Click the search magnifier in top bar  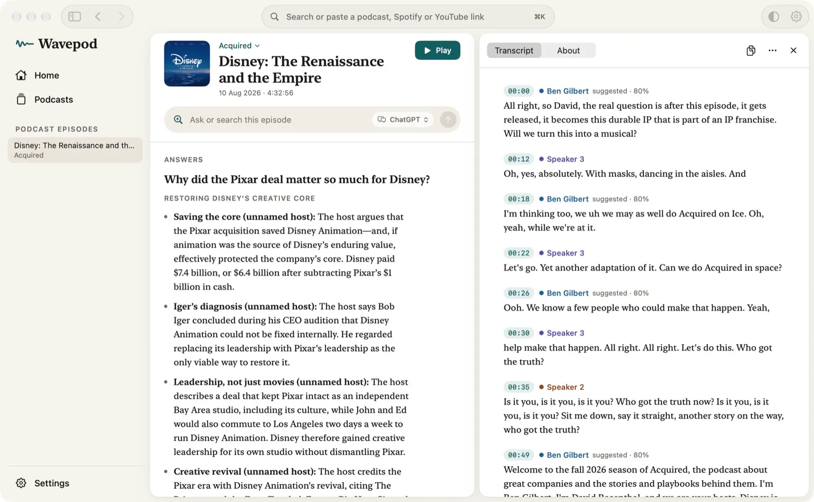[x=275, y=17]
